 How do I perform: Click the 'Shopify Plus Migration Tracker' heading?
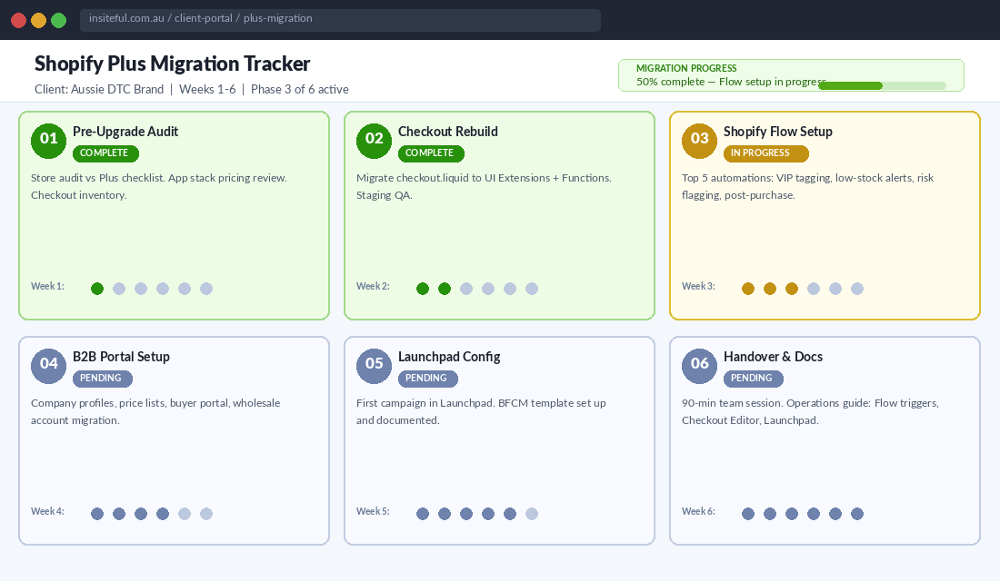(172, 64)
